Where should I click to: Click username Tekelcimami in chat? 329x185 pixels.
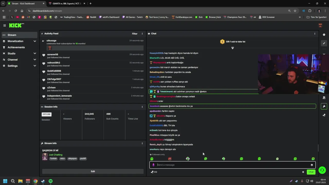pos(166,92)
